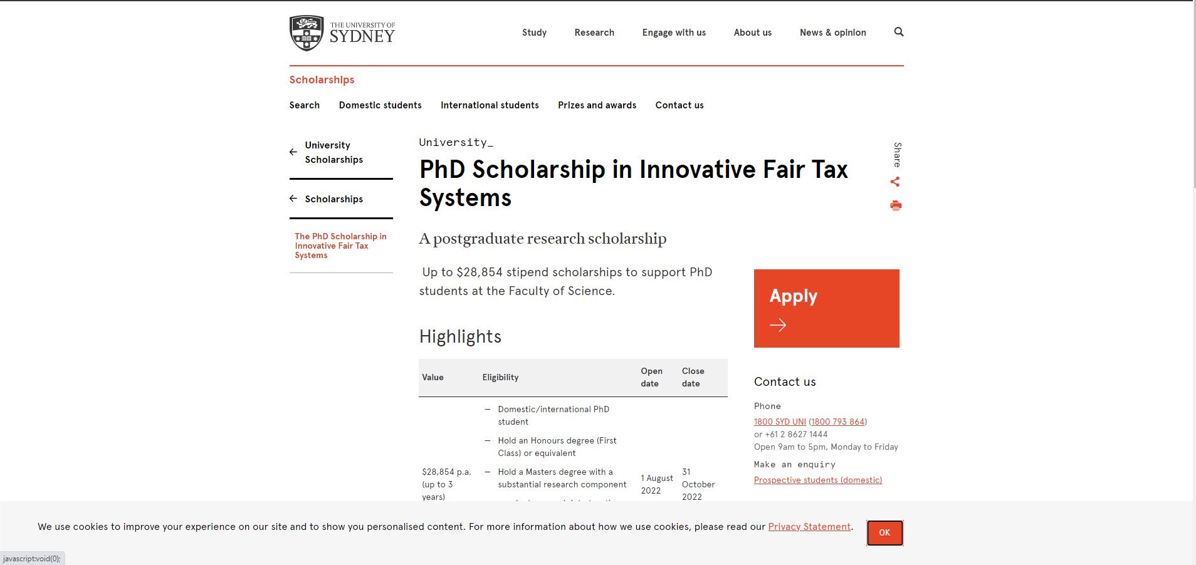Click 'Hold an Honours degree' eligibility item
Viewport: 1196px width, 565px height.
(x=557, y=447)
